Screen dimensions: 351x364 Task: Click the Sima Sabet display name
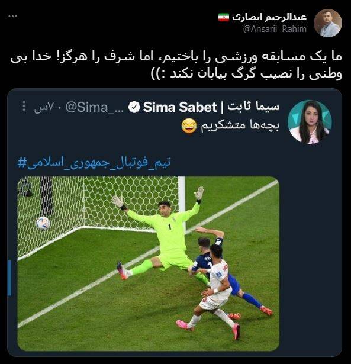tap(211, 107)
